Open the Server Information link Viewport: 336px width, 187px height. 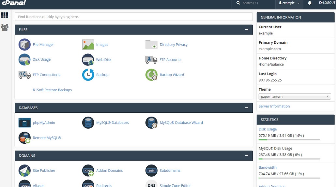274,106
